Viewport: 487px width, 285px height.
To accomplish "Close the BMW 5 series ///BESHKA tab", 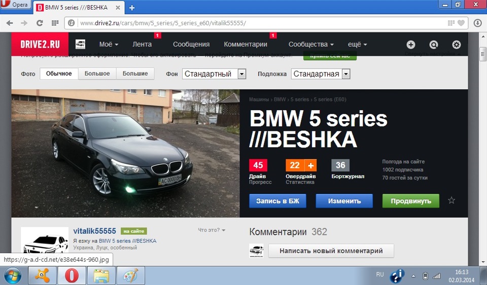I will click(118, 8).
